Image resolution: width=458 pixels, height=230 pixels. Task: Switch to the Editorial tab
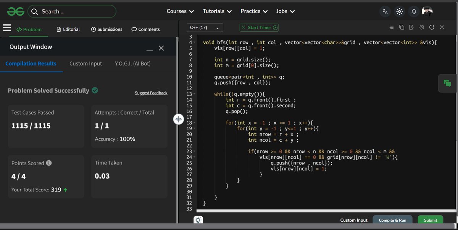tap(68, 29)
